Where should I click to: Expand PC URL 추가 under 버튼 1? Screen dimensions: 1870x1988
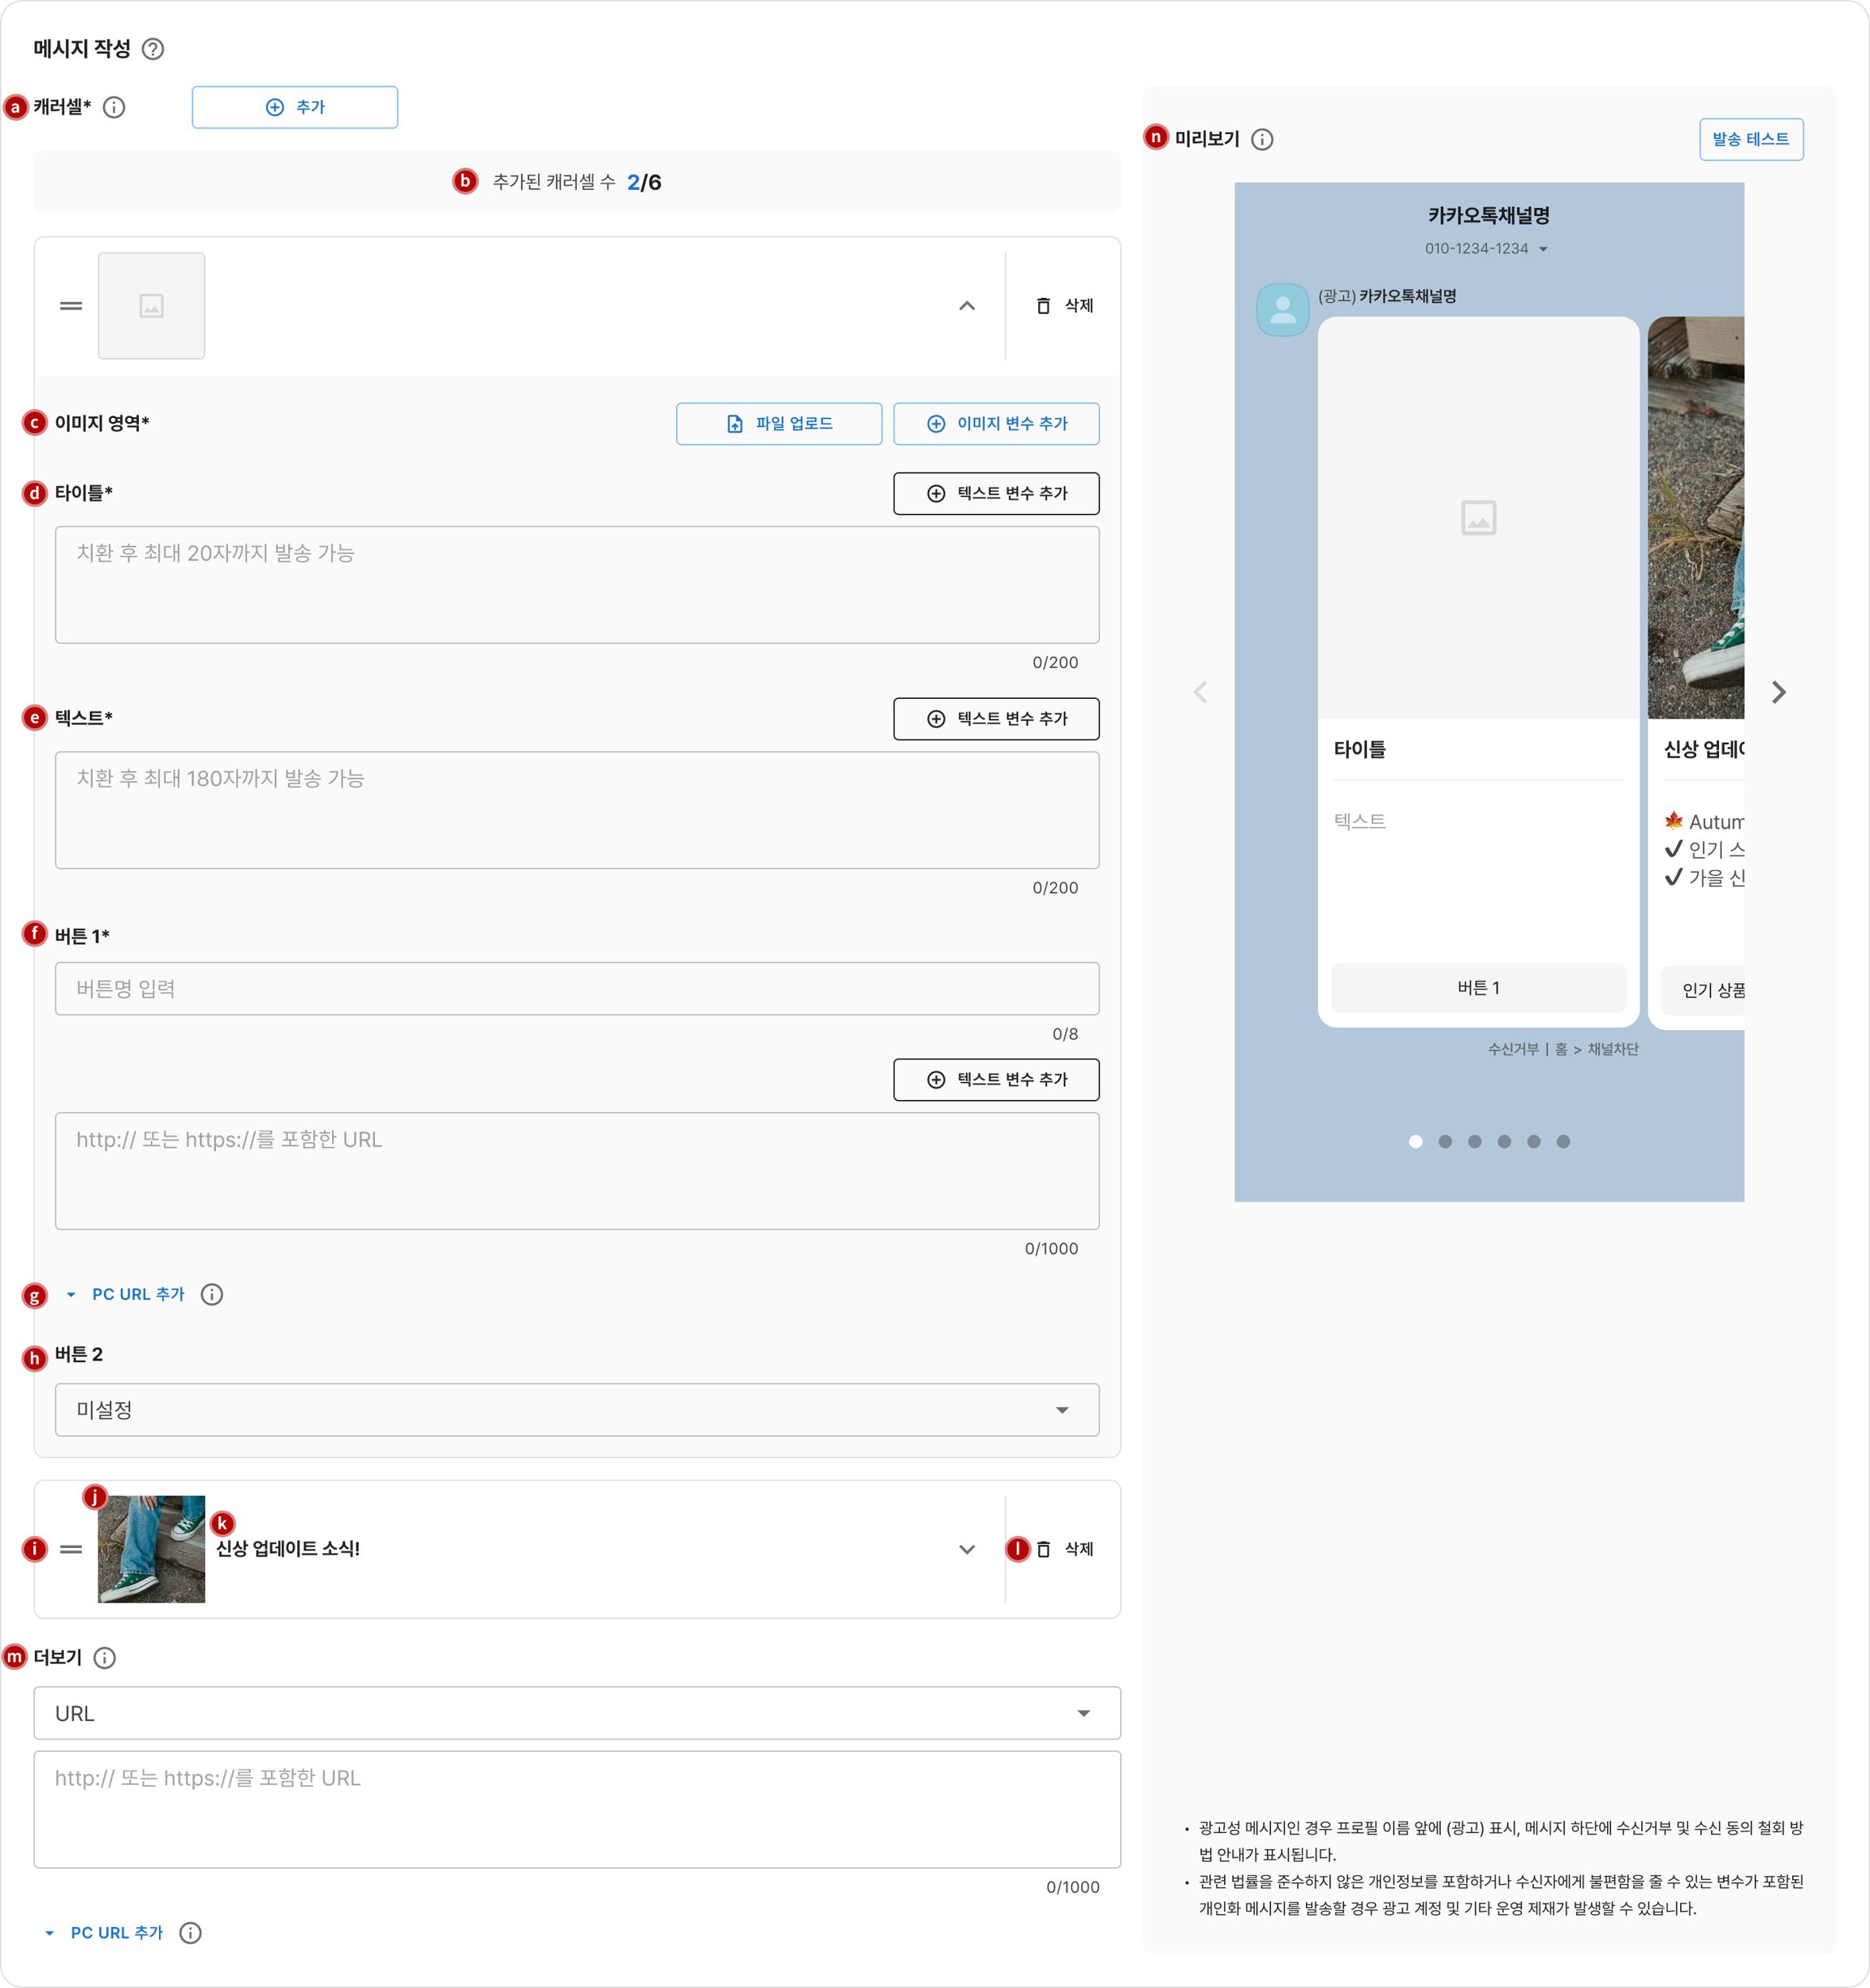[138, 1294]
